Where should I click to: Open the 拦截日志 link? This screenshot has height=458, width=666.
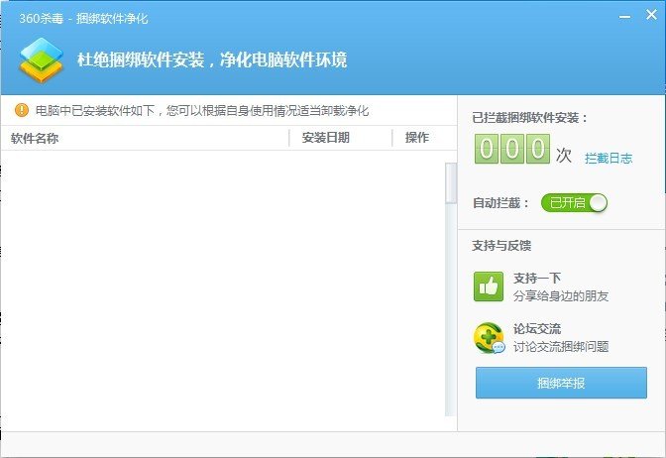pos(609,158)
